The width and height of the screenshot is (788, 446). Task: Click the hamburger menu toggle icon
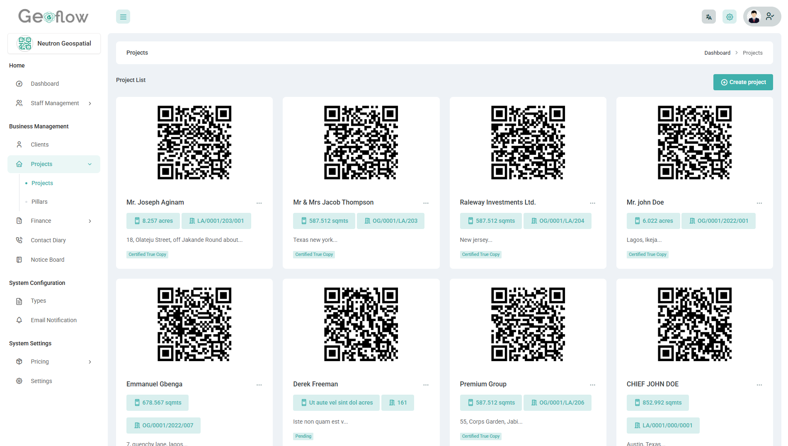point(123,17)
